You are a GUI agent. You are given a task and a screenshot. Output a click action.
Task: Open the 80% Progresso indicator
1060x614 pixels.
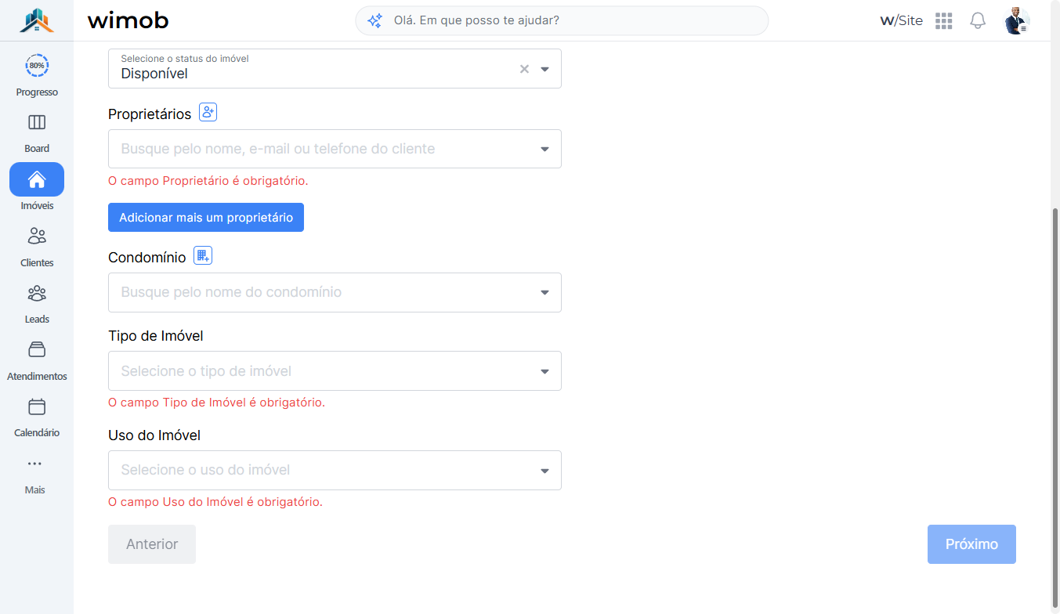[37, 65]
